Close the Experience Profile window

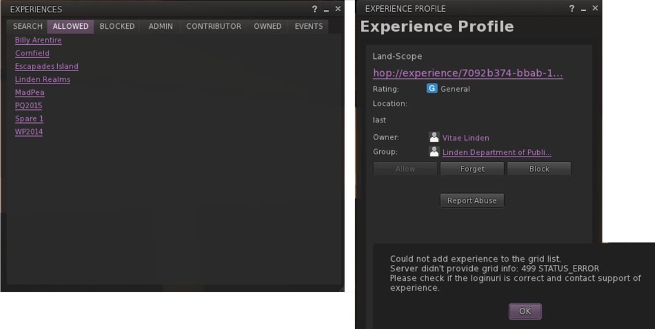pyautogui.click(x=595, y=8)
